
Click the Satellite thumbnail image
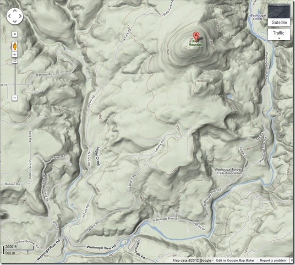tap(279, 11)
